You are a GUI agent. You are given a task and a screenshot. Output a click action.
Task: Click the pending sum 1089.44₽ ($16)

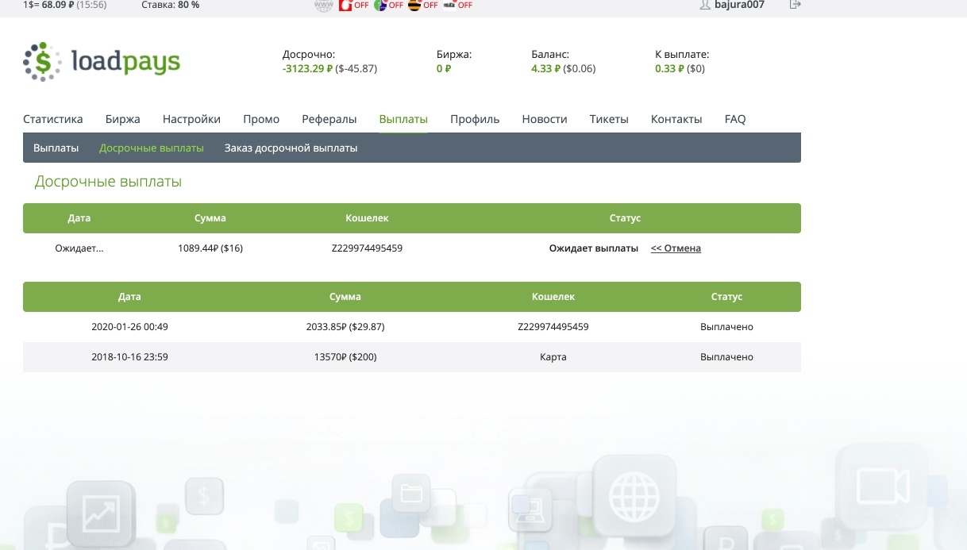[210, 248]
